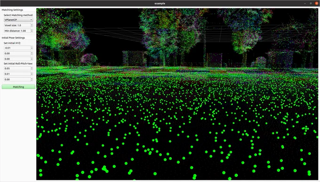
Task: Click the 'Initial Pose Settings' group heading
Action: [x=13, y=38]
